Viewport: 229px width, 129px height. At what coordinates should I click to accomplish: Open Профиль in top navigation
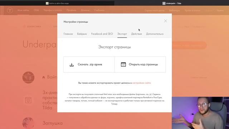tap(71, 10)
